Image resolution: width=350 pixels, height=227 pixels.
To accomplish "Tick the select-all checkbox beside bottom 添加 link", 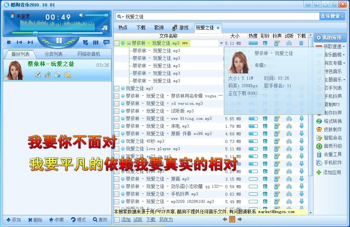I will pyautogui.click(x=117, y=219).
